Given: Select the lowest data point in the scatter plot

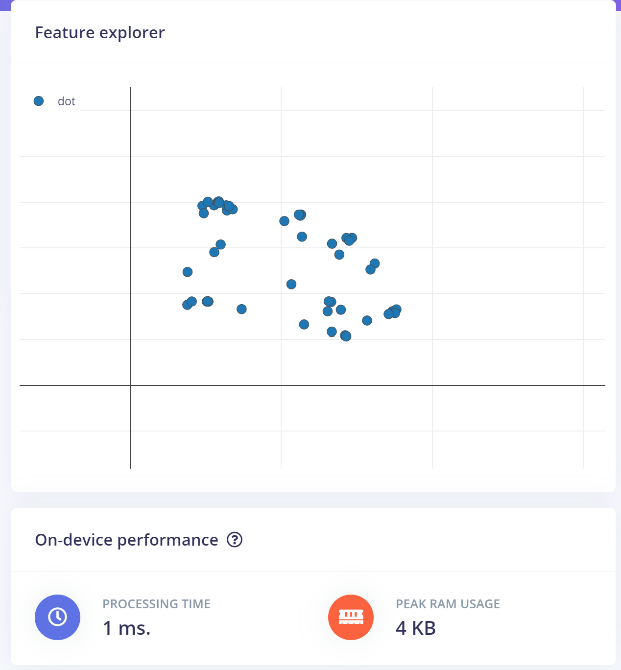Looking at the screenshot, I should (346, 336).
